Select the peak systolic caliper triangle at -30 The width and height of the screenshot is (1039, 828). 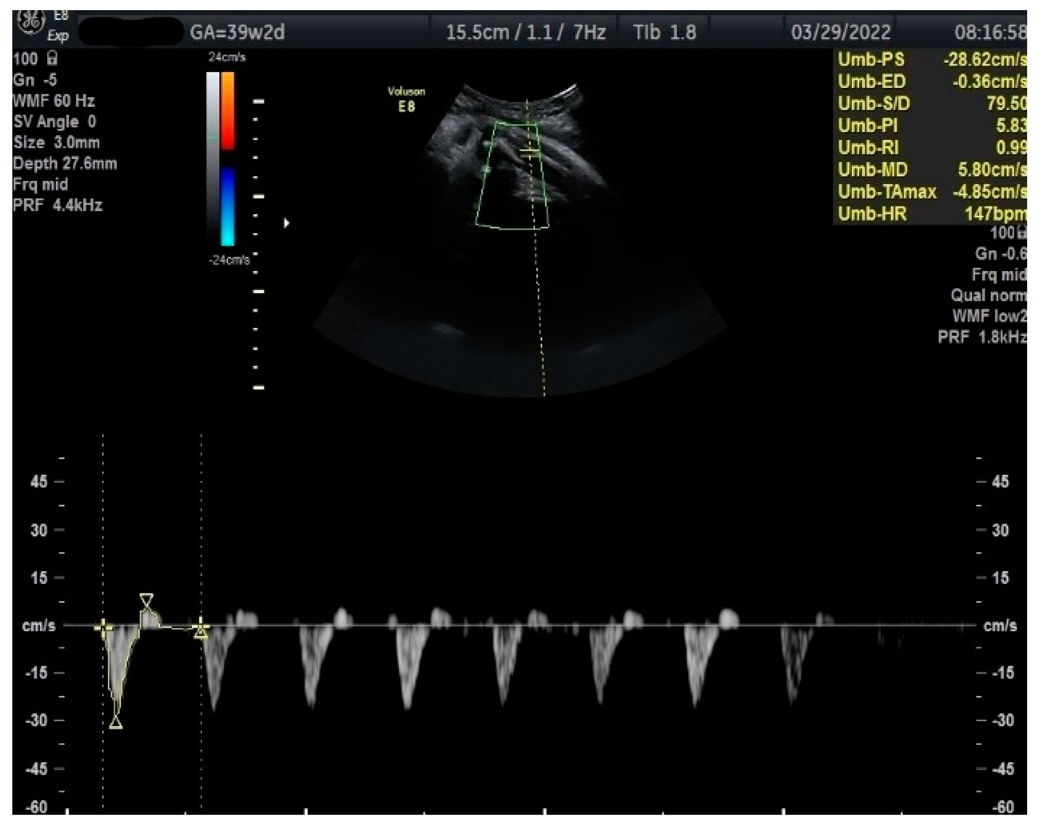pyautogui.click(x=116, y=722)
